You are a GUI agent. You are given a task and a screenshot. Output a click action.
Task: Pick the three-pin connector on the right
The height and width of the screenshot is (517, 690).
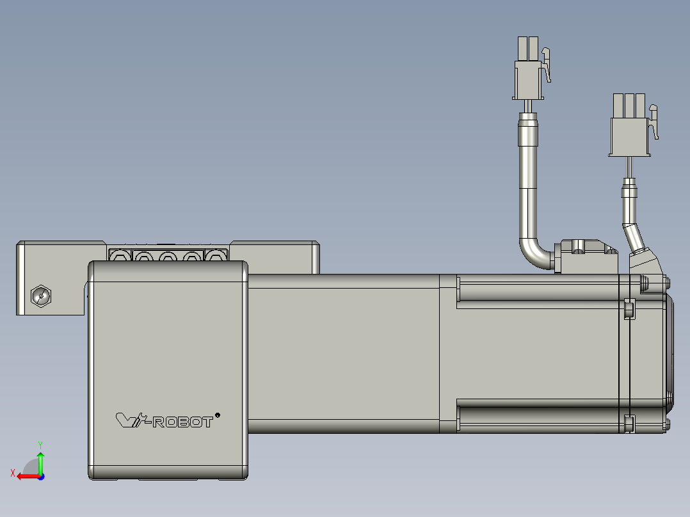coord(633,125)
